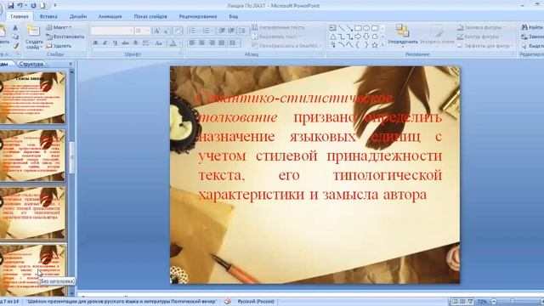
Task: Click the Cut scissors icon
Action: pos(15,27)
